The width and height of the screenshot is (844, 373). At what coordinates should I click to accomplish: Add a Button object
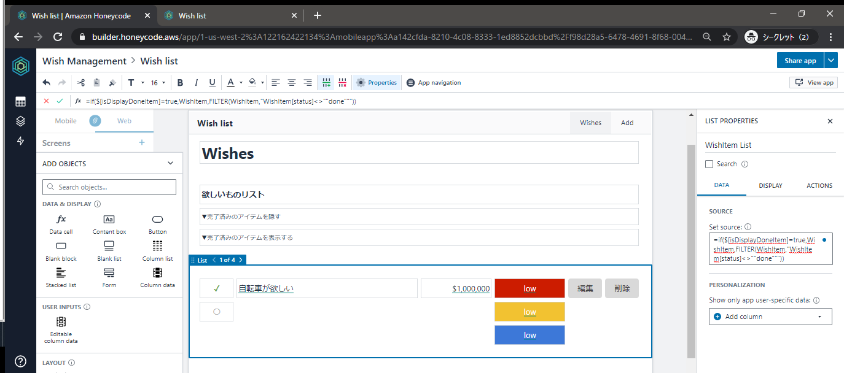pyautogui.click(x=157, y=224)
